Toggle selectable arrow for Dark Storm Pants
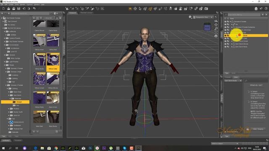The image size is (269, 151). click(228, 47)
